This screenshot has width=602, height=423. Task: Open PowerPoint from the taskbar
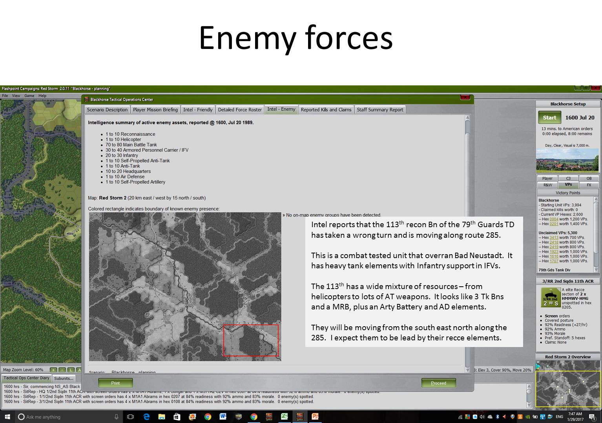coord(315,417)
